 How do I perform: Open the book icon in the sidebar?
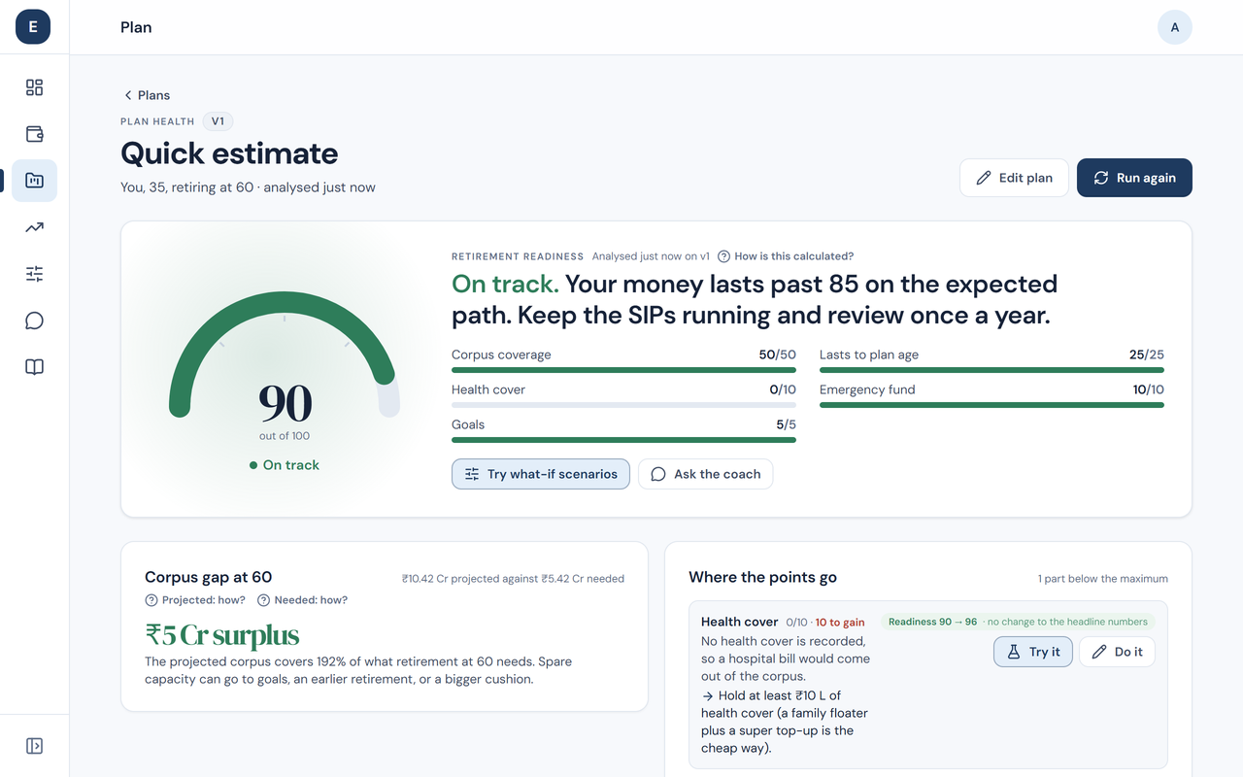[x=34, y=367]
